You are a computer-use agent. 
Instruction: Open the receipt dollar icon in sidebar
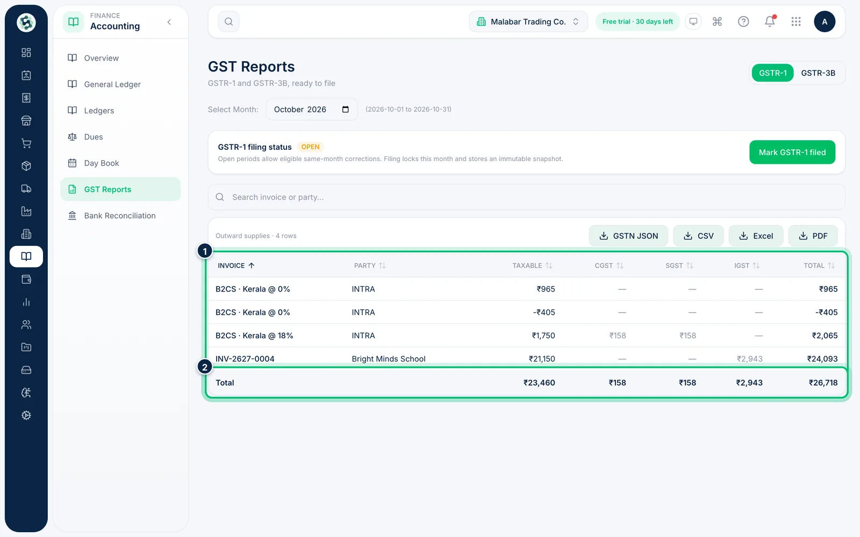pos(26,98)
